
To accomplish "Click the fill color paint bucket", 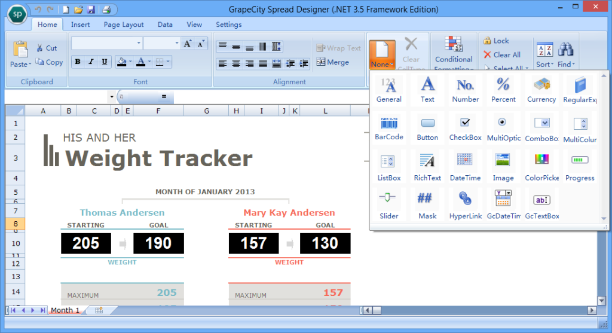I will click(122, 62).
